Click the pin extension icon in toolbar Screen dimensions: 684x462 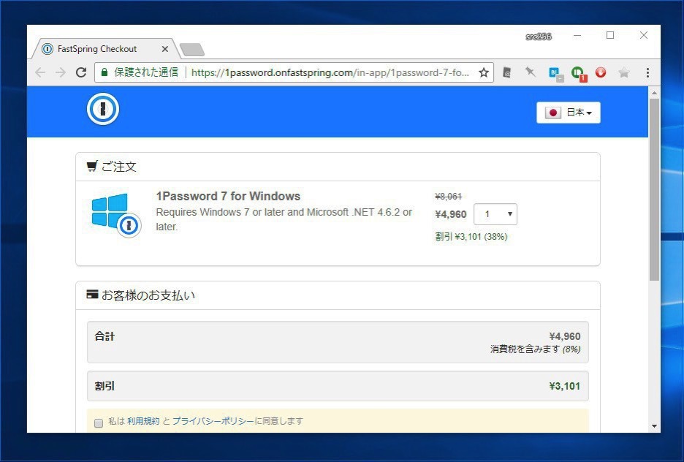click(x=530, y=72)
